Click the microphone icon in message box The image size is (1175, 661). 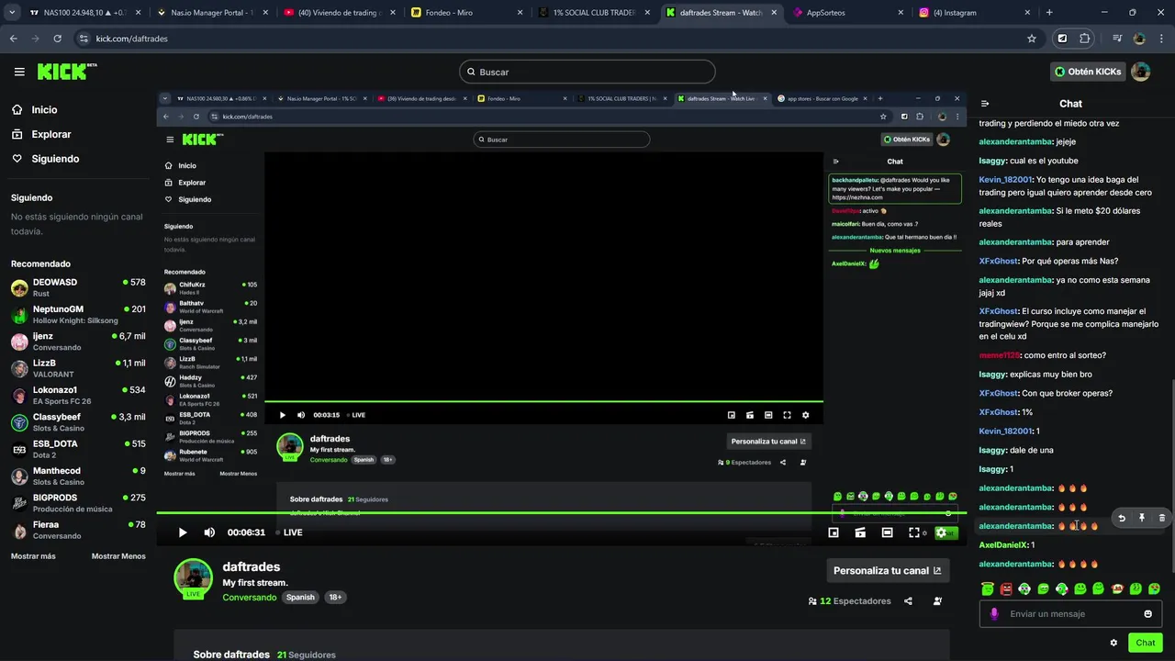point(993,614)
